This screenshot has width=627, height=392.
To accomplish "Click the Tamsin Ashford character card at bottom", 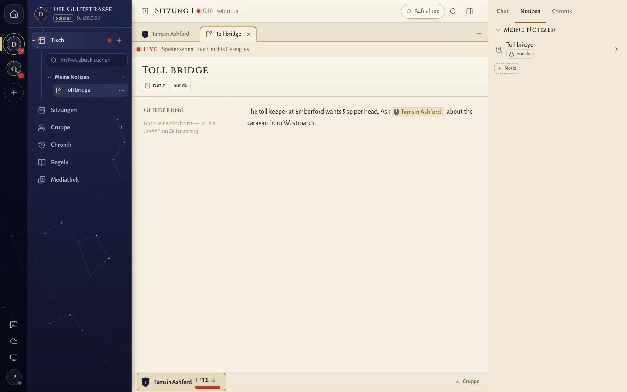I will pyautogui.click(x=181, y=382).
